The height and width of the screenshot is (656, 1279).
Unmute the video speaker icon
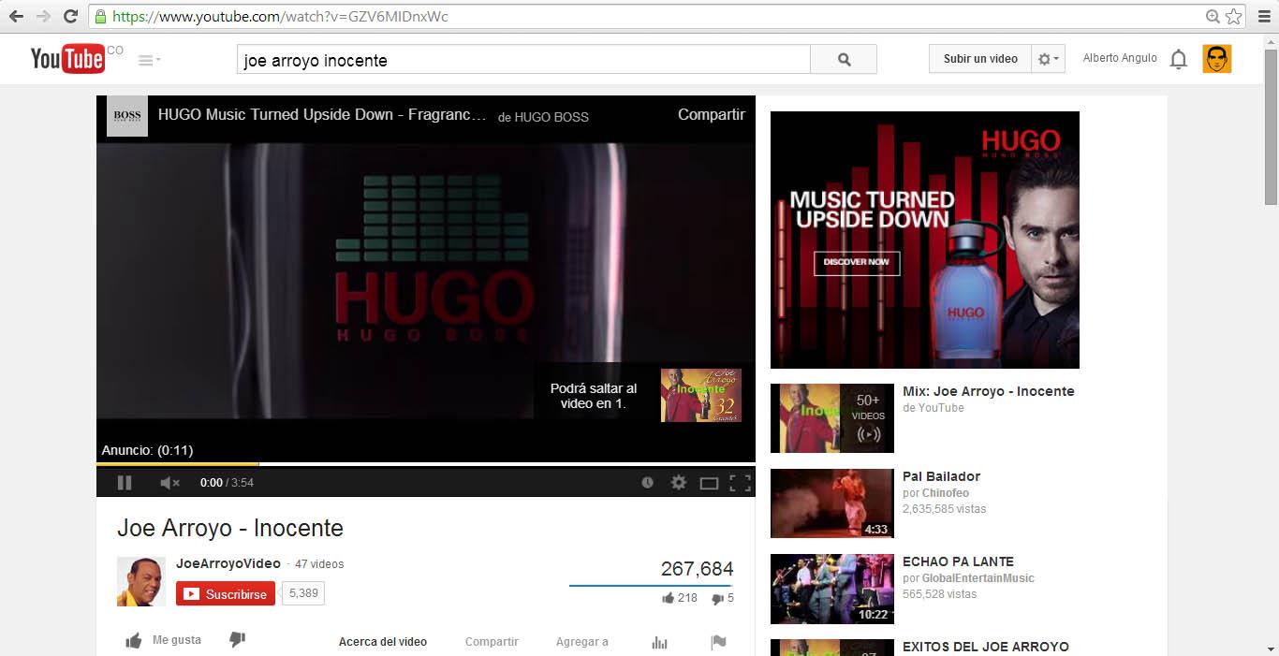(x=169, y=483)
